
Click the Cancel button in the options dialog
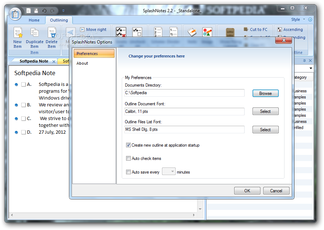(x=276, y=191)
